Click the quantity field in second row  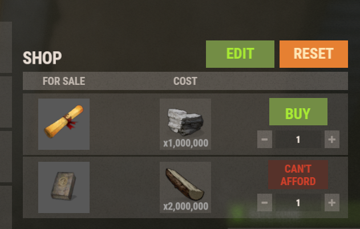pyautogui.click(x=298, y=203)
